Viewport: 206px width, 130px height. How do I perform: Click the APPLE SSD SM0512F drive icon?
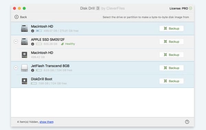click(x=24, y=42)
